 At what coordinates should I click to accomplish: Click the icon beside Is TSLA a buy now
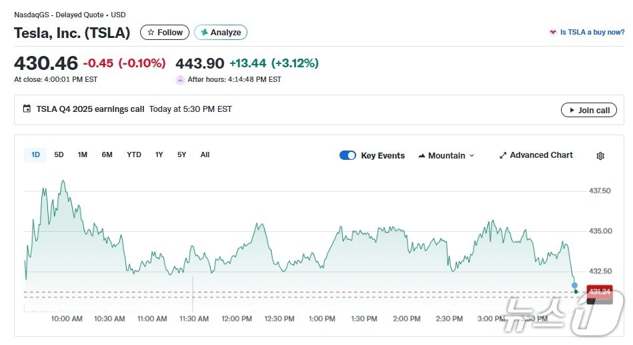pos(552,32)
